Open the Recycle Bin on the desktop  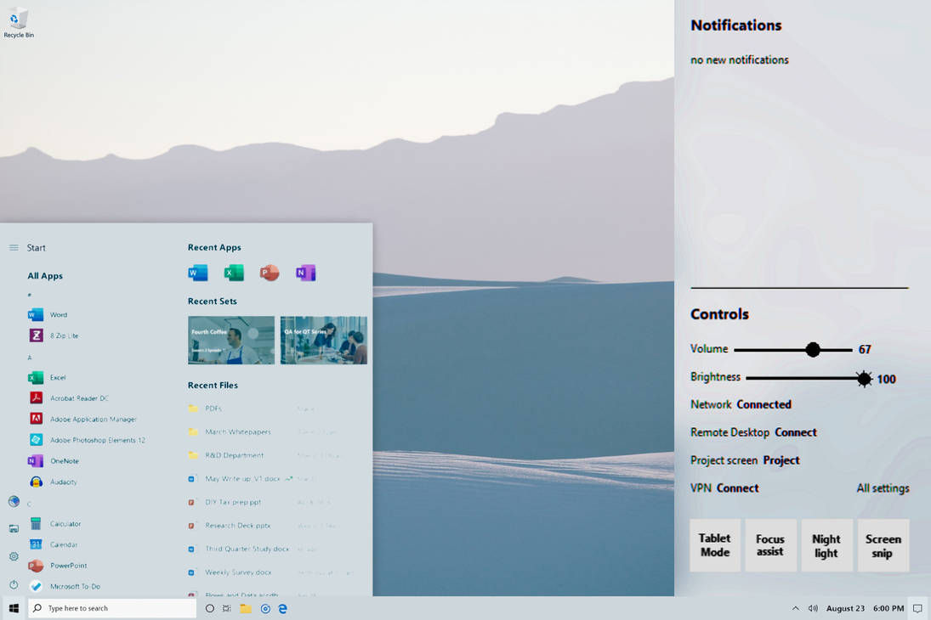(18, 23)
